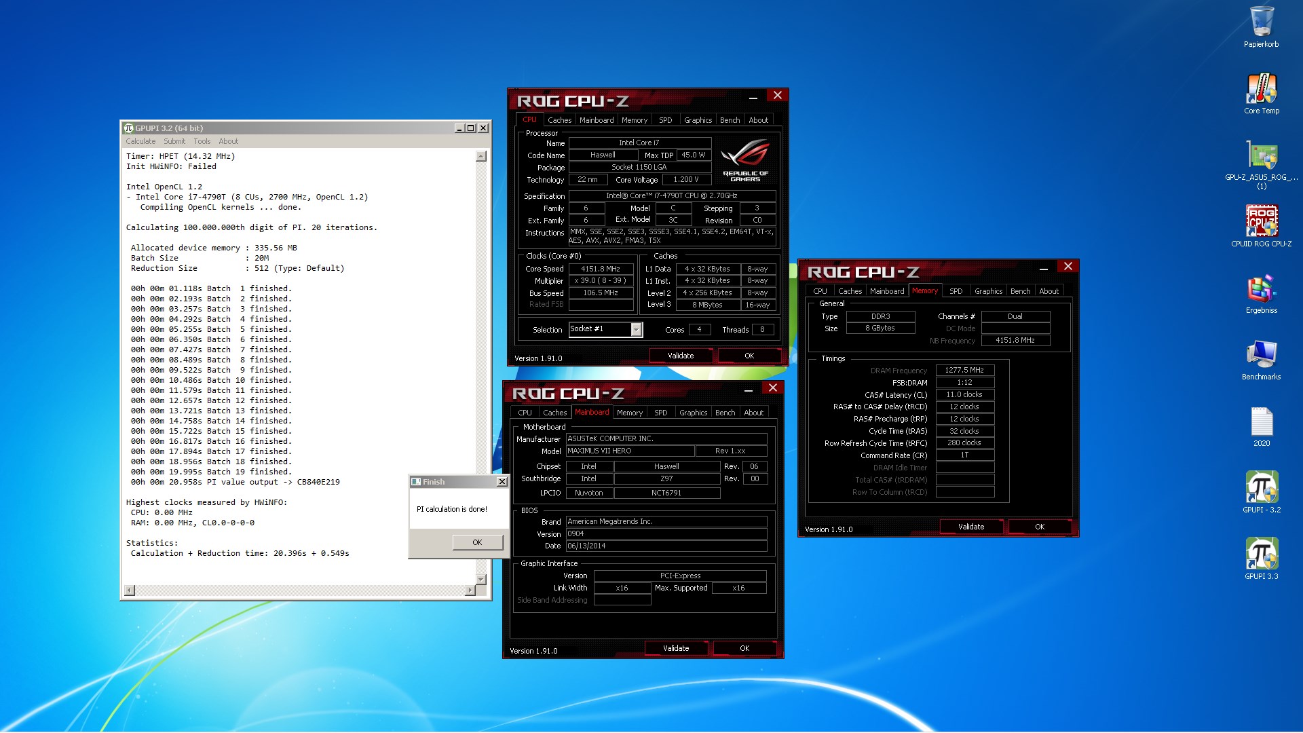Image resolution: width=1303 pixels, height=733 pixels.
Task: Maximize the GPUPI 3.2 window
Action: click(471, 128)
